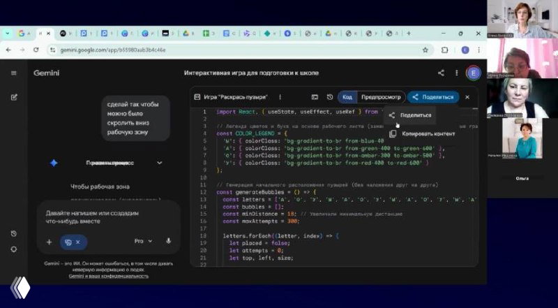The width and height of the screenshot is (558, 308).
Task: Click the Gemini sparkle icon in the reply
Action: pos(54,163)
